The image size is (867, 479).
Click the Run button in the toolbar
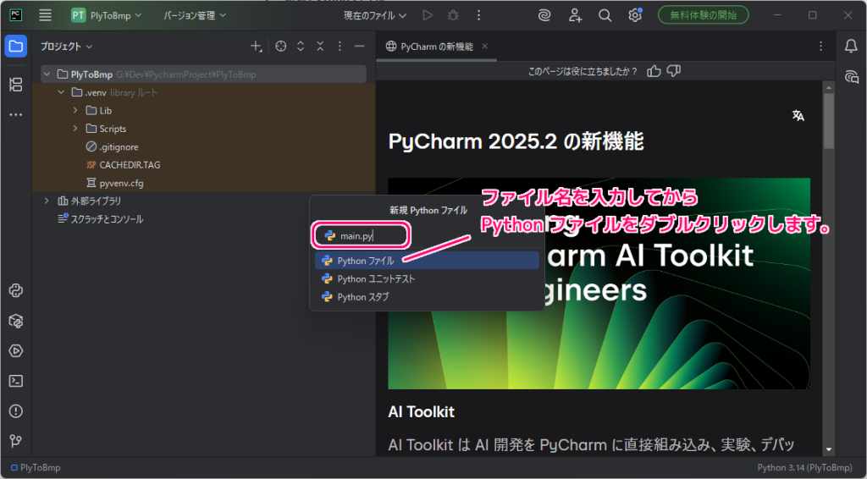pos(428,15)
